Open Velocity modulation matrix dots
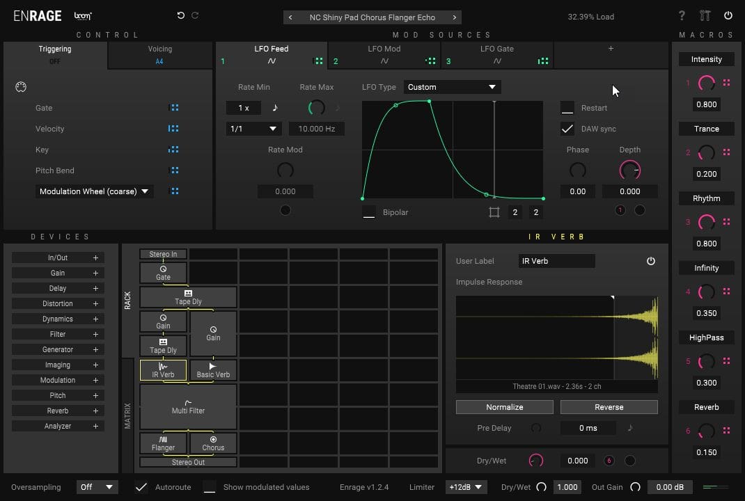745x501 pixels. coord(174,129)
